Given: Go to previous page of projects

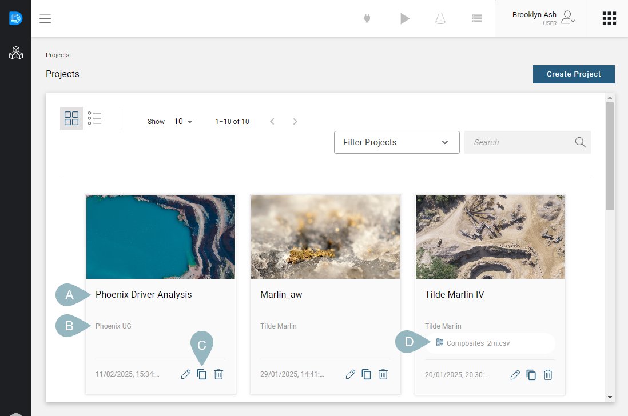Looking at the screenshot, I should [272, 122].
